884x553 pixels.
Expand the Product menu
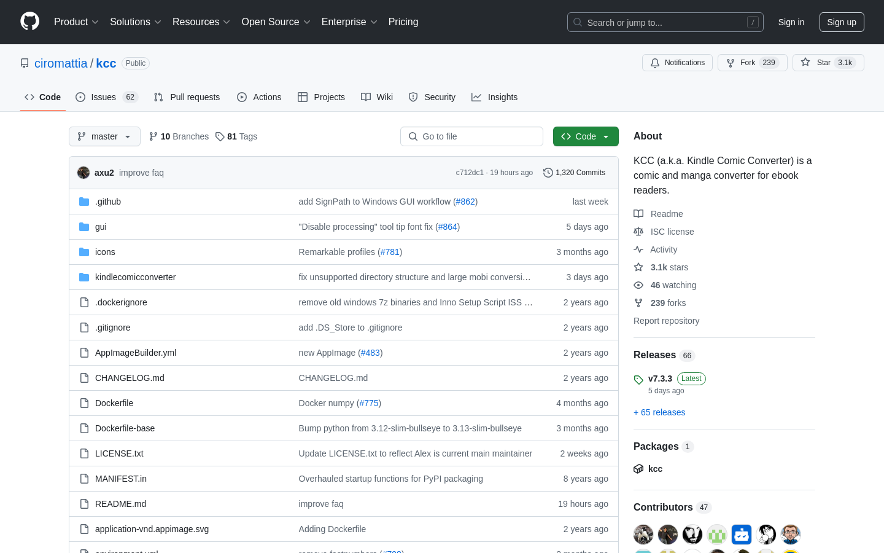(x=76, y=22)
